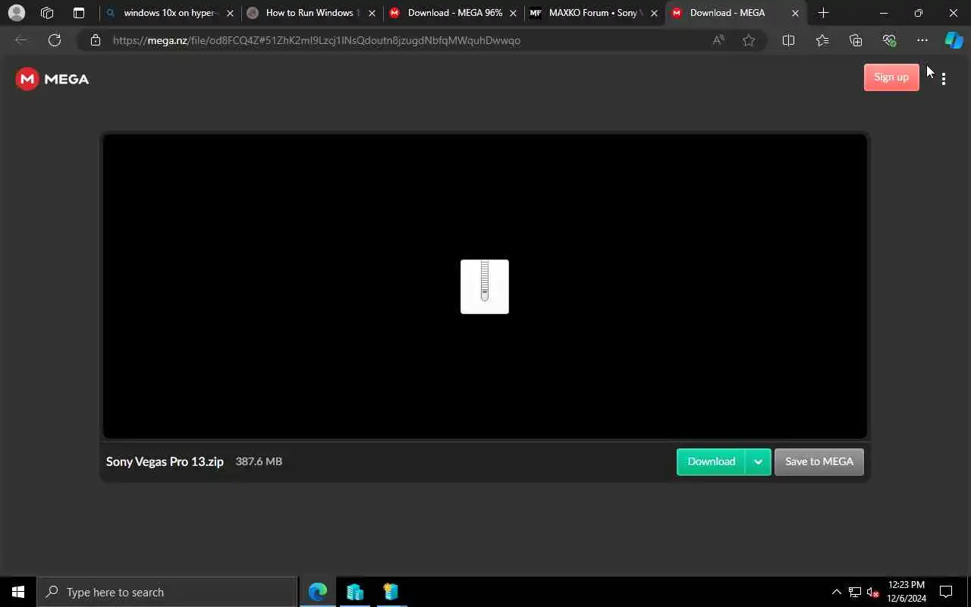Toggle split screen view icon
This screenshot has height=607, width=971.
(x=789, y=40)
